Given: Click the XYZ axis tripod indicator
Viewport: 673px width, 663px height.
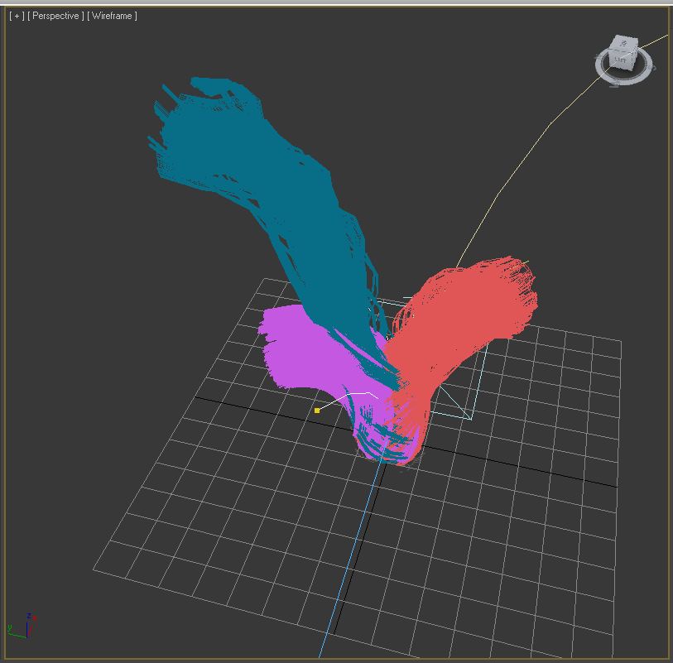Looking at the screenshot, I should [x=23, y=627].
